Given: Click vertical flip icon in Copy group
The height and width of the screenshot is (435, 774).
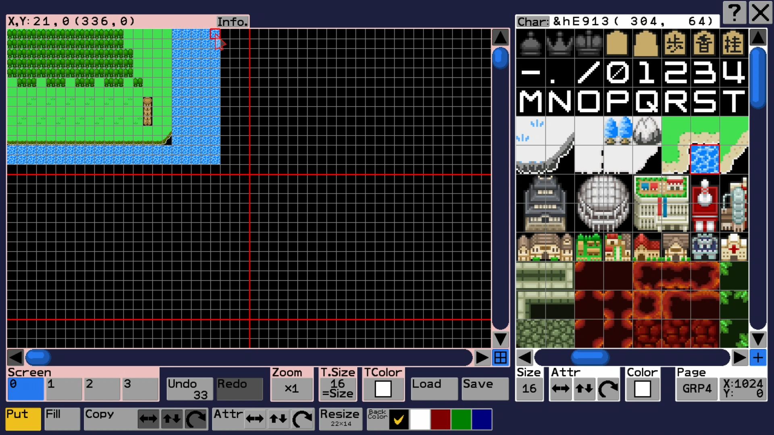Looking at the screenshot, I should (x=172, y=419).
